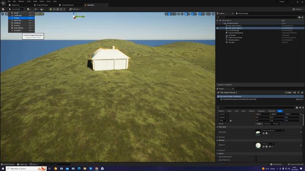Filter Details by General category

click(221, 111)
